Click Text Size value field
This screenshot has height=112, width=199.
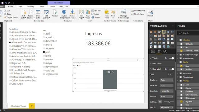pos(160,102)
